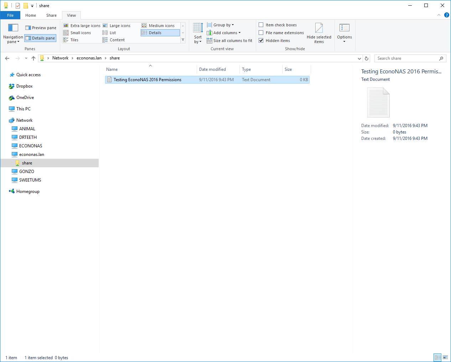
Task: Open the Help question mark icon
Action: tap(447, 15)
